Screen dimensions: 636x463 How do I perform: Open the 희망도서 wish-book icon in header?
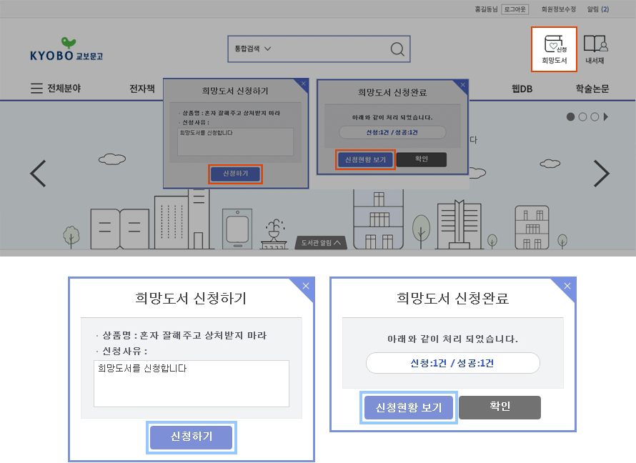click(x=554, y=49)
